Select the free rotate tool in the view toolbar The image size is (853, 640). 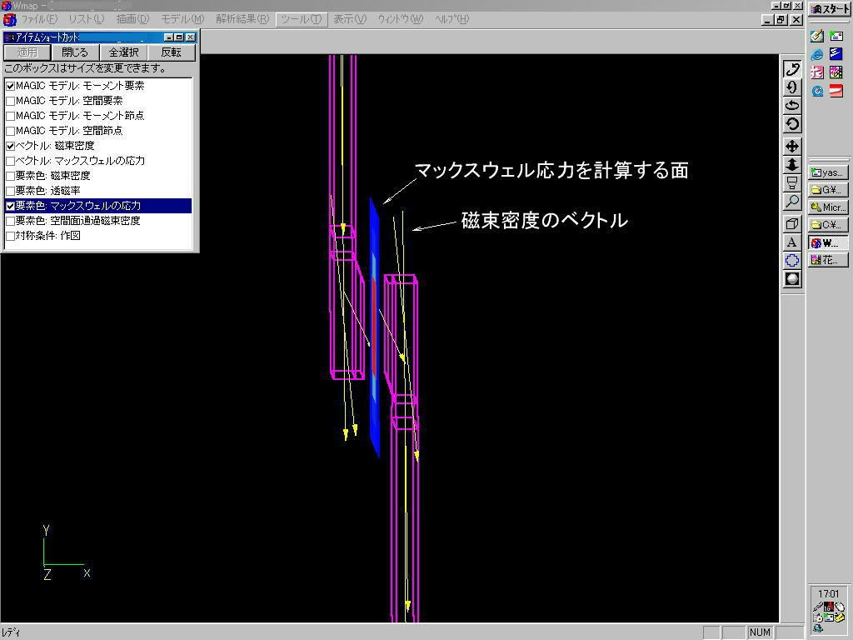click(x=792, y=69)
